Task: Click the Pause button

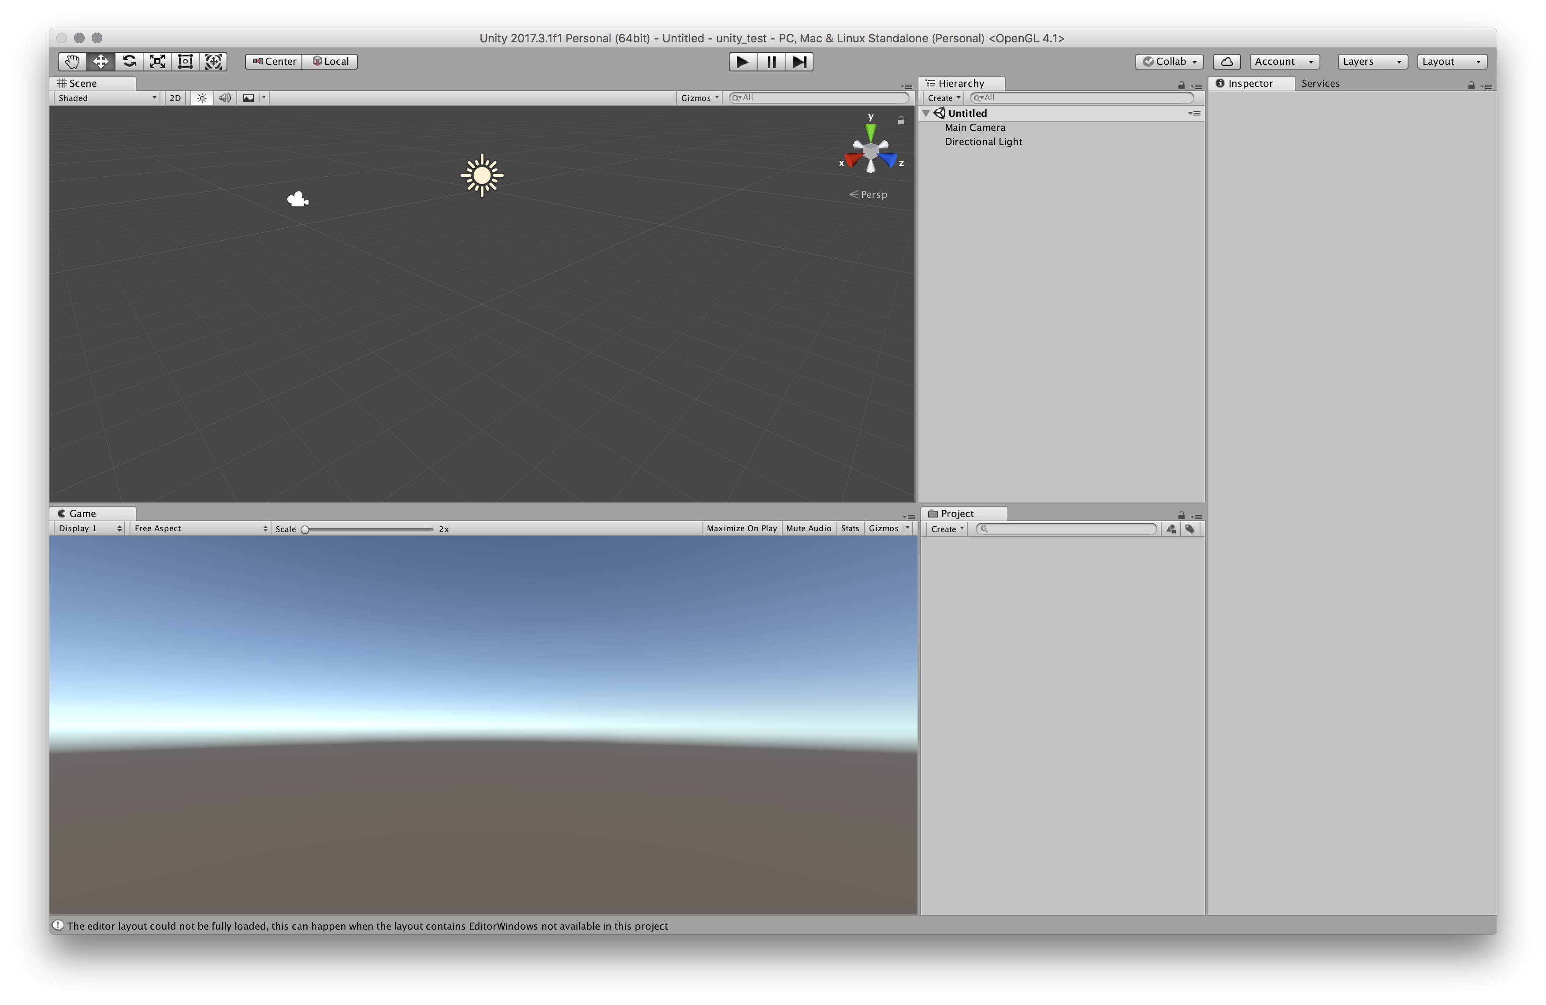Action: pyautogui.click(x=771, y=61)
